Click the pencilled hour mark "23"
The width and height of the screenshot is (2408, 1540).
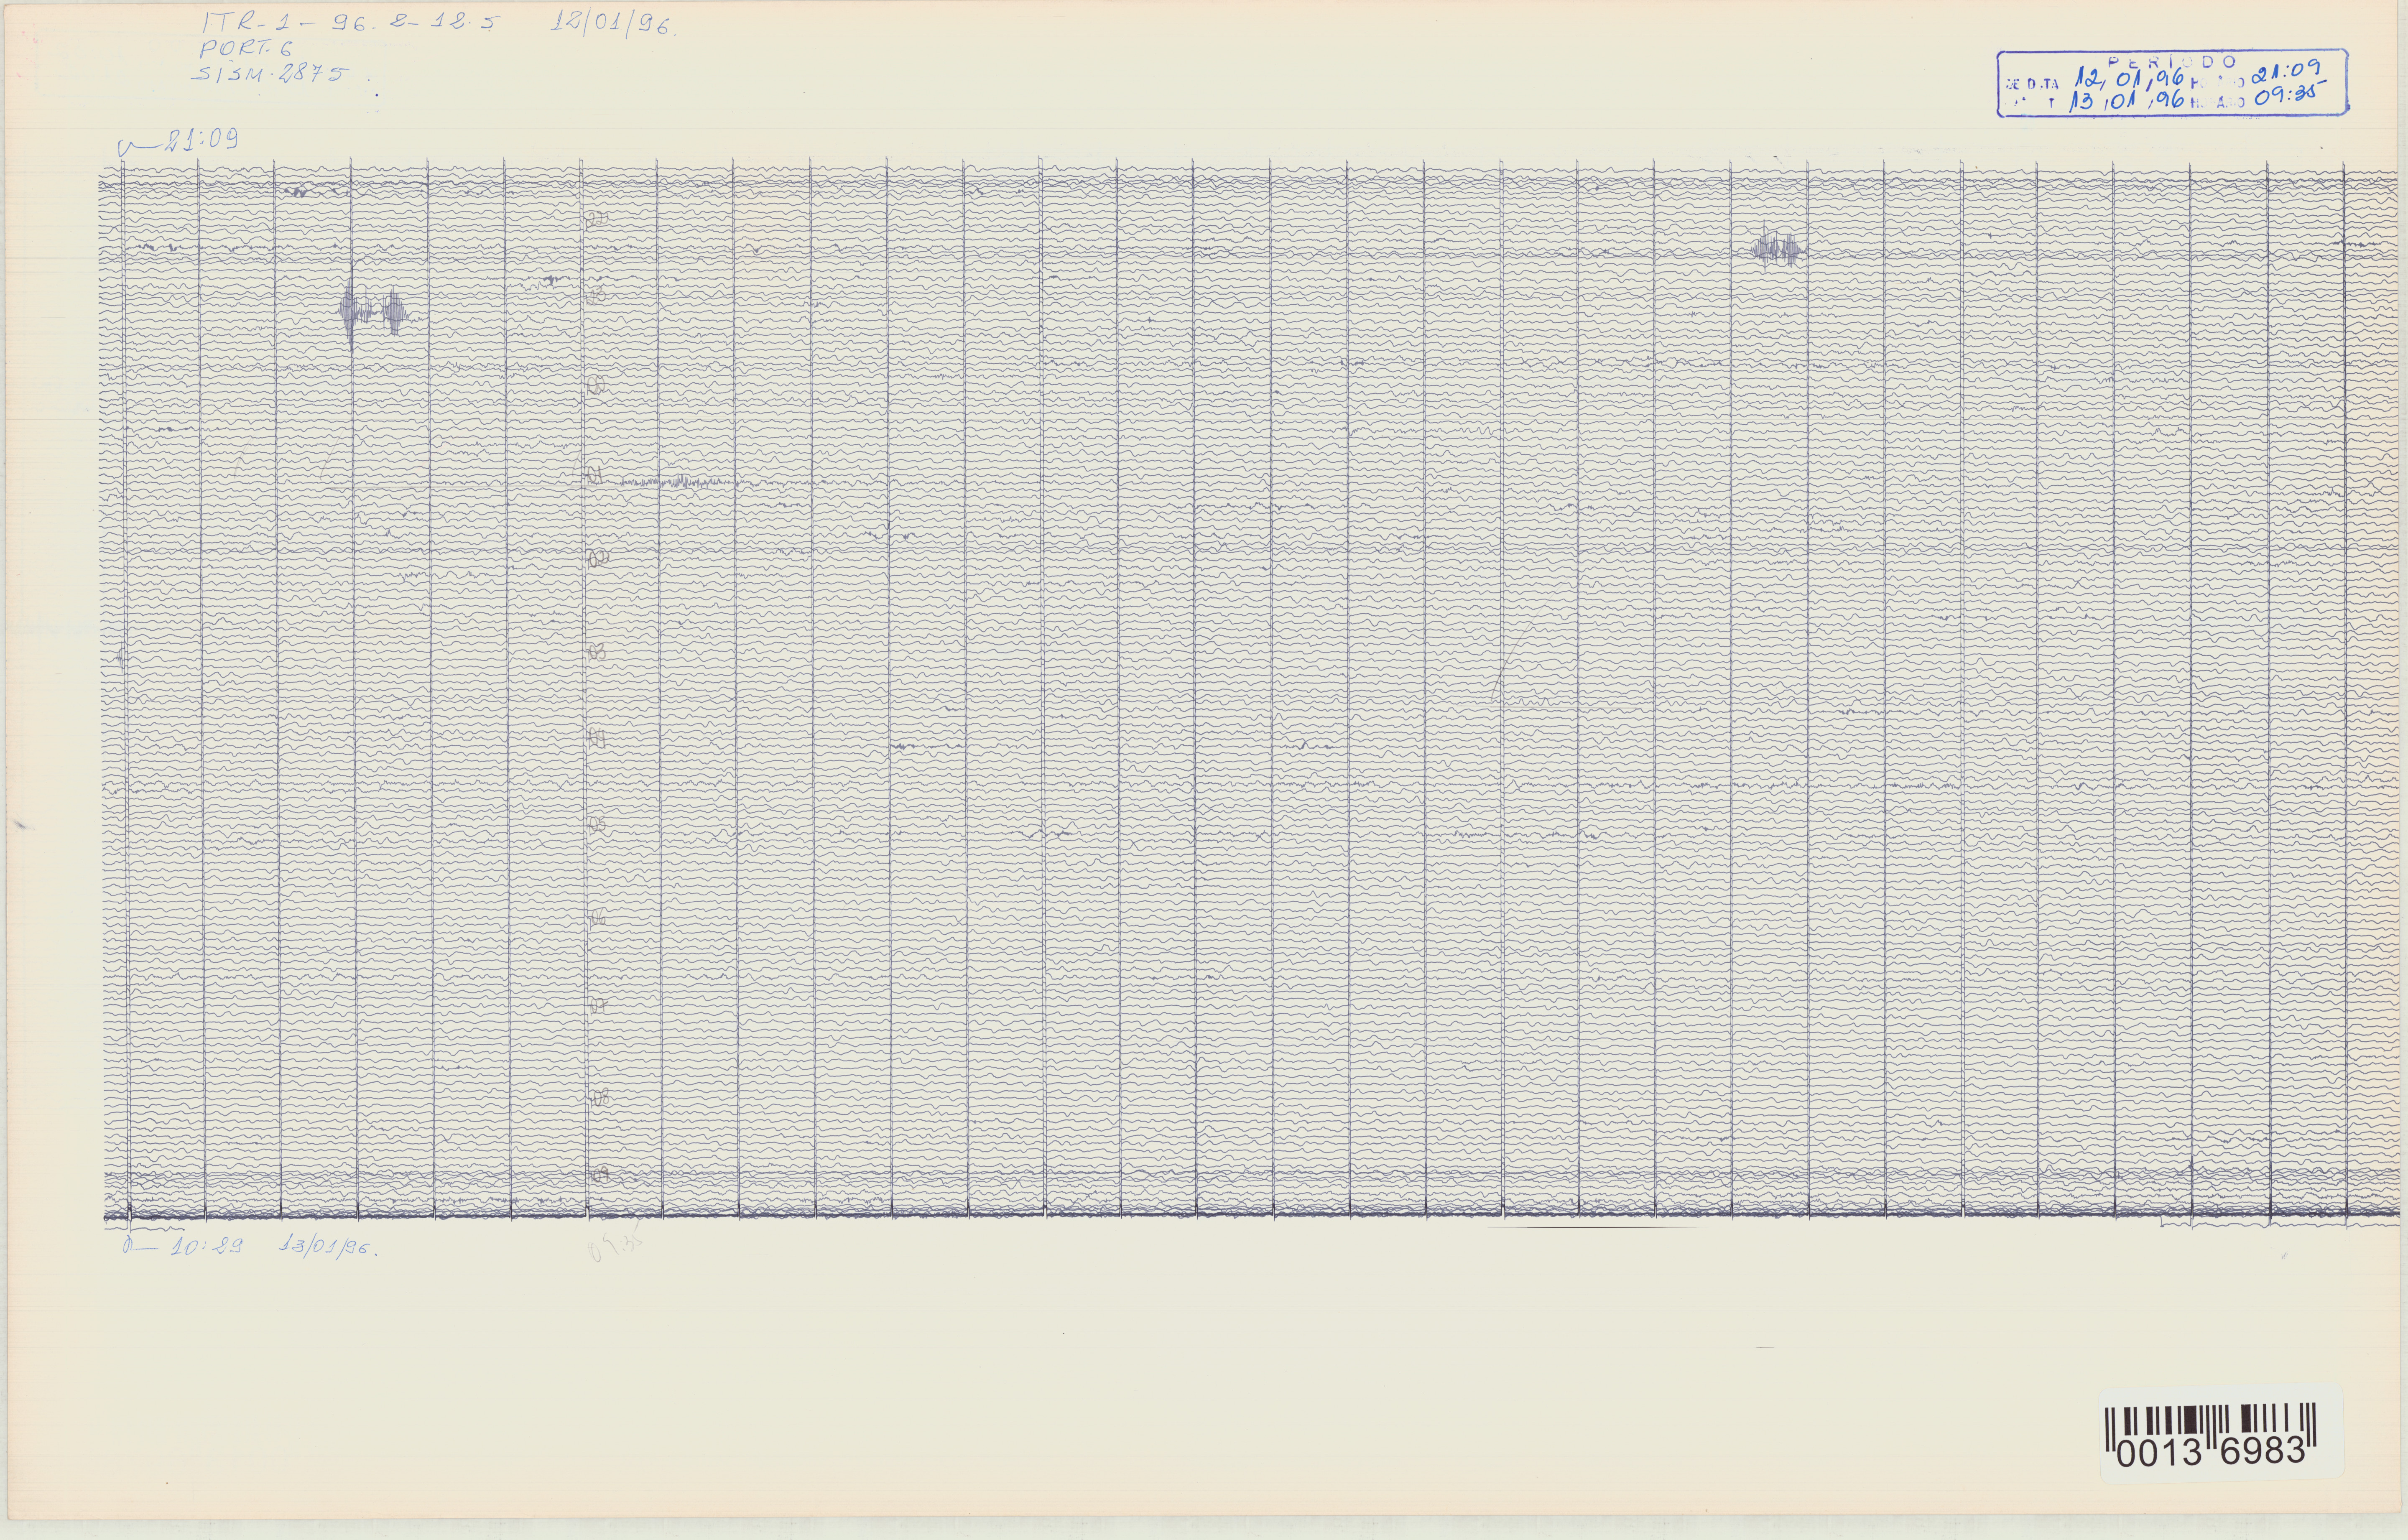[597, 296]
